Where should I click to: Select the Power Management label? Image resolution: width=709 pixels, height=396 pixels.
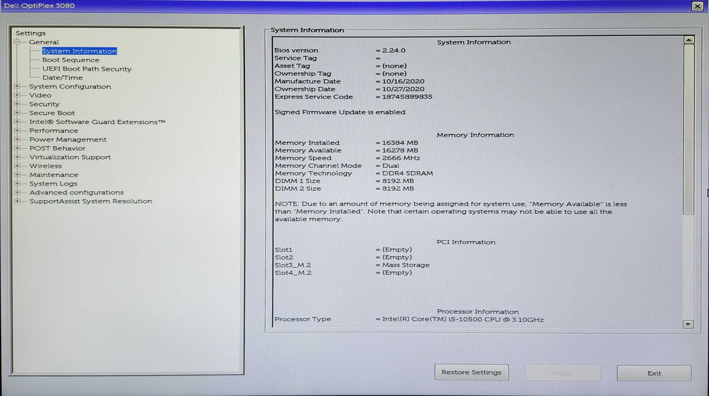tap(67, 139)
